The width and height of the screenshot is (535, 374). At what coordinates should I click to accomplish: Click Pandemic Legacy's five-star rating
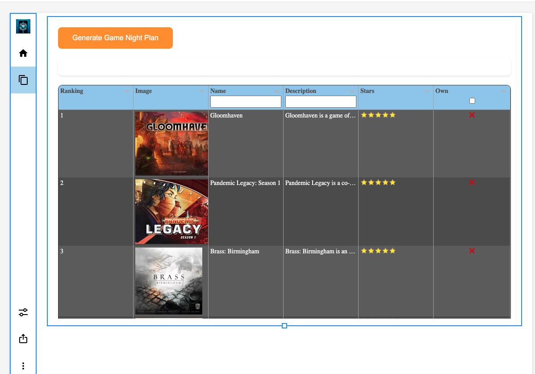378,183
